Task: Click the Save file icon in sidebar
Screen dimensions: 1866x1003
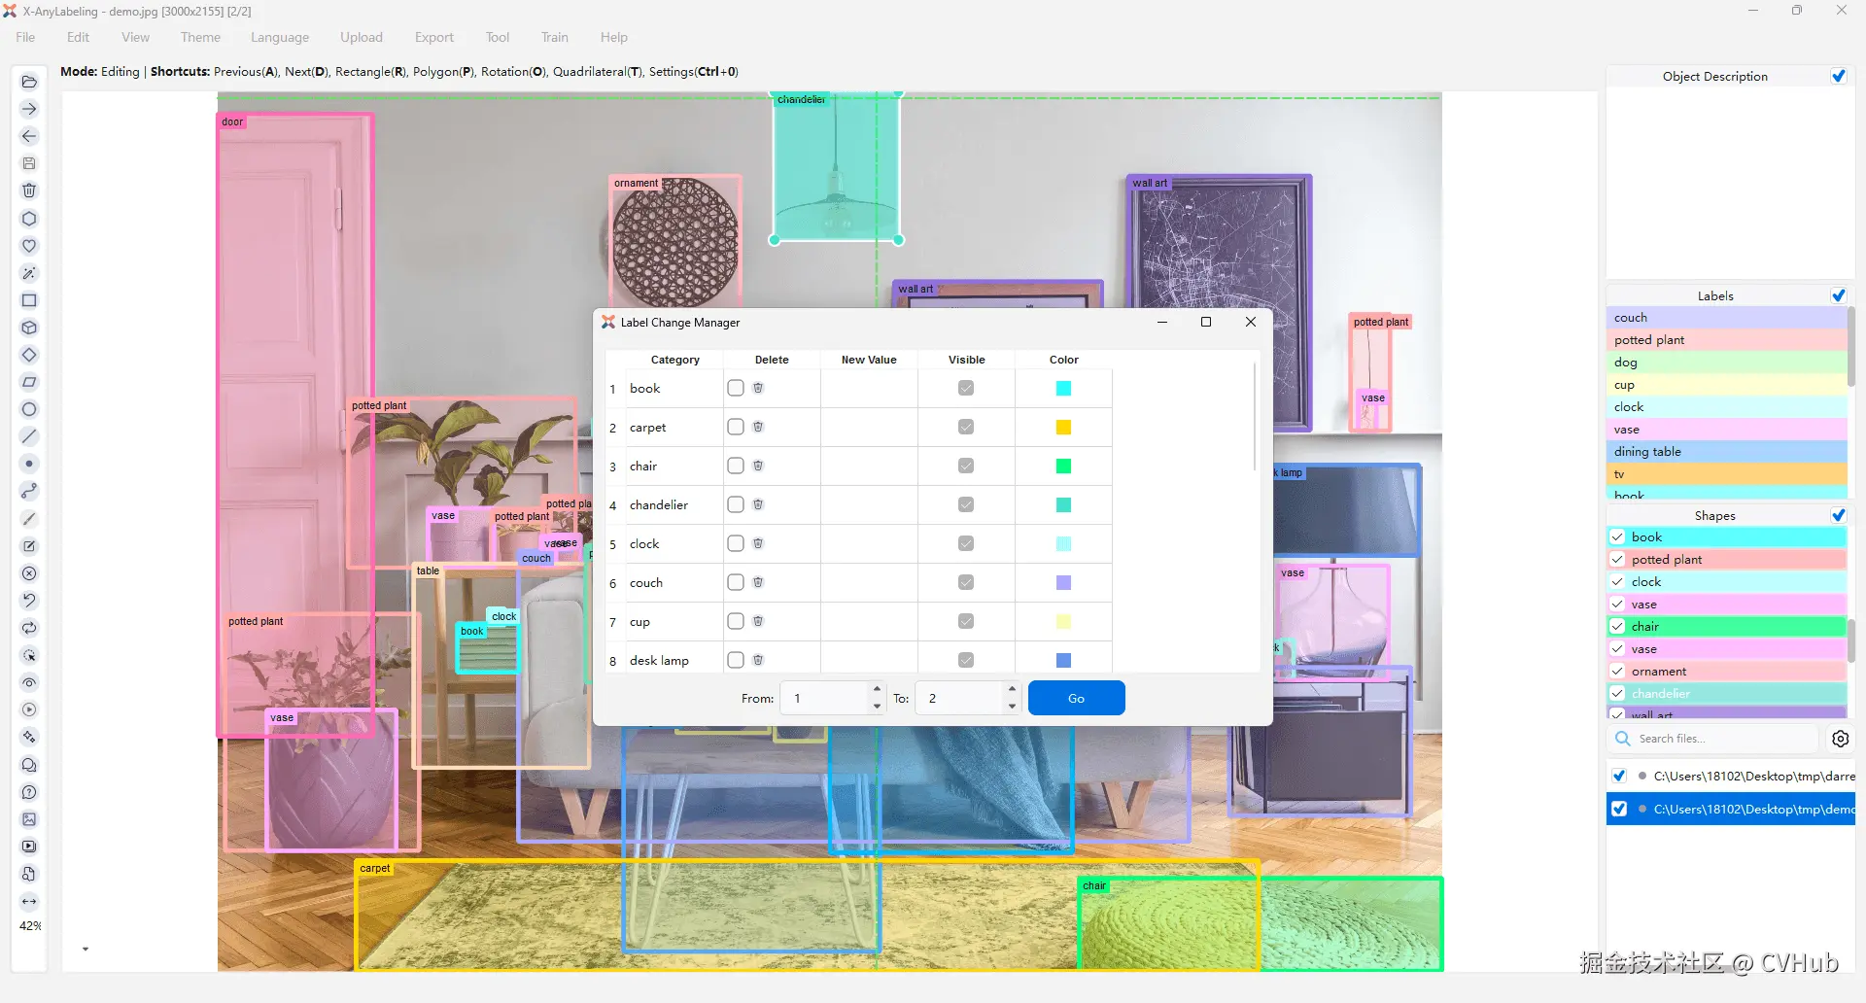Action: tap(29, 163)
